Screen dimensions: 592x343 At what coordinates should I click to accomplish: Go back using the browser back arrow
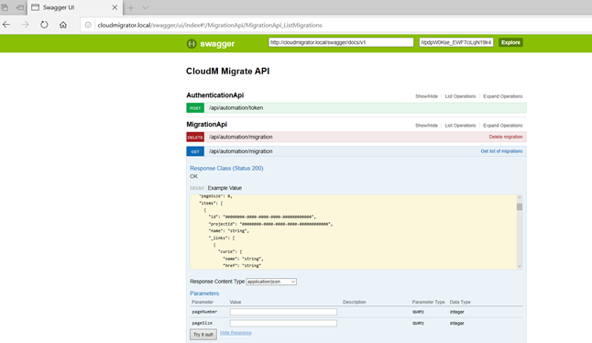point(6,25)
